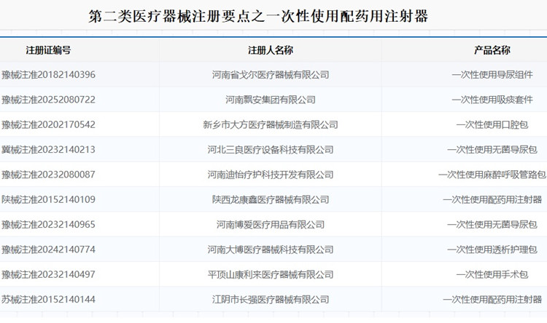This screenshot has height=323, width=547.
Task: Click registrant 河北三良医疗设备科技有限公司
Action: point(271,150)
